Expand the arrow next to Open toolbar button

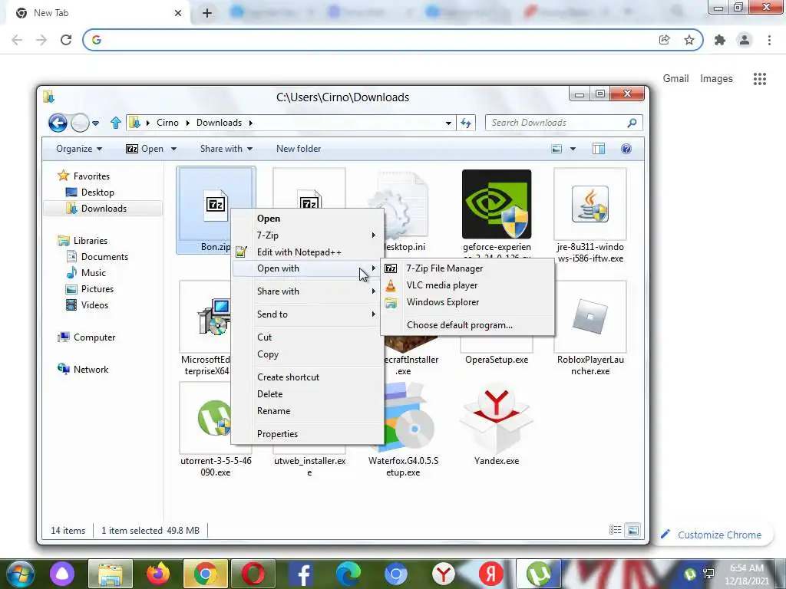click(173, 149)
